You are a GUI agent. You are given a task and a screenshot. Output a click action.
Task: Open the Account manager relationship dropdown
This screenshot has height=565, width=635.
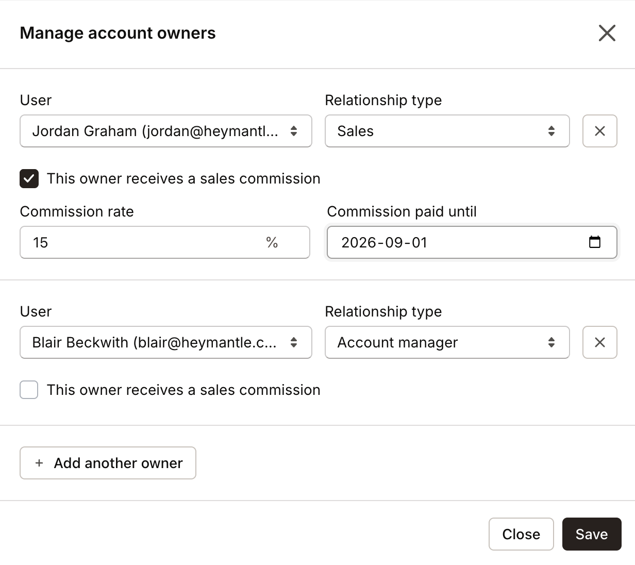pos(446,342)
